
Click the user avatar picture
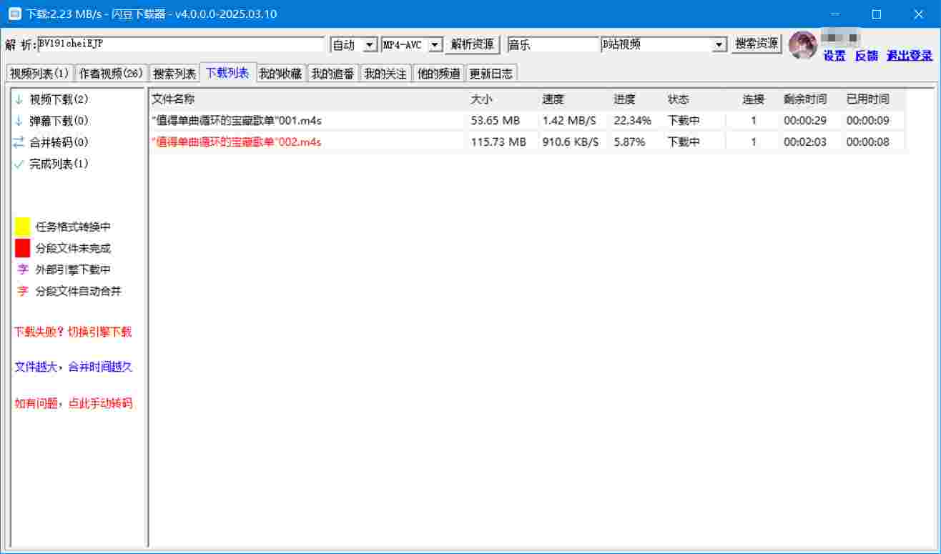tap(802, 44)
